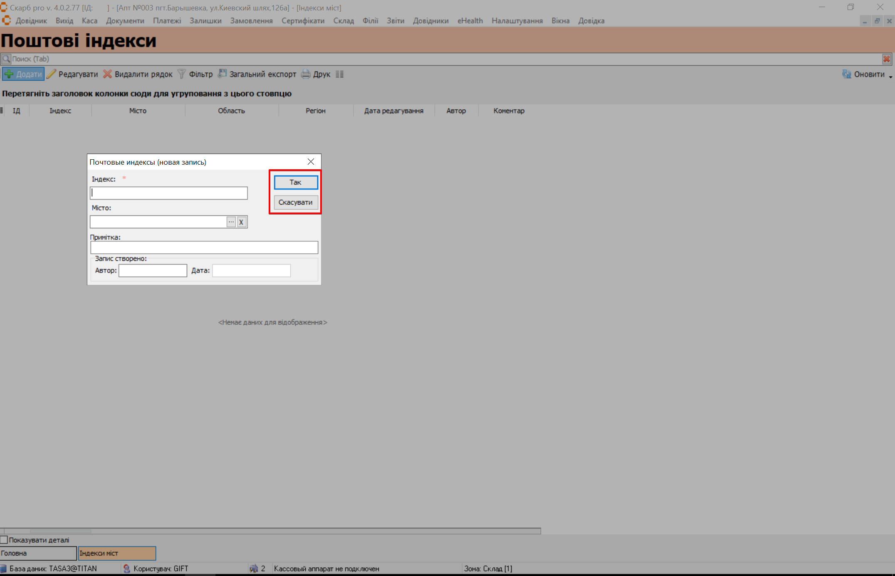This screenshot has width=895, height=576.
Task: Open the Місто lookup ellipsis button
Action: point(231,222)
